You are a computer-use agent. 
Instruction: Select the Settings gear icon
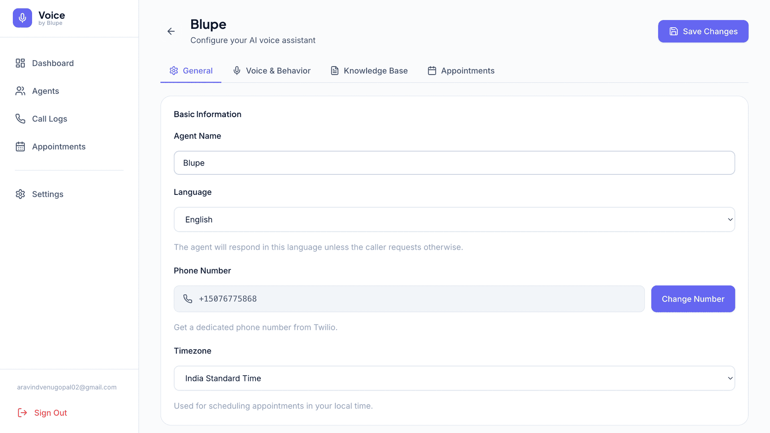click(x=20, y=194)
